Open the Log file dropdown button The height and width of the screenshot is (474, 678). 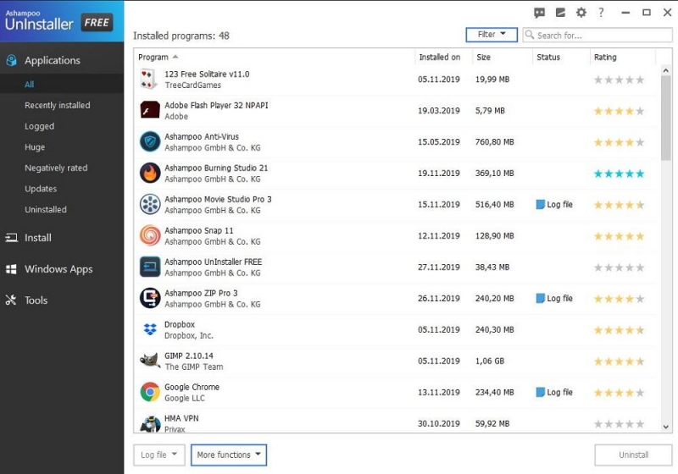[x=159, y=455]
